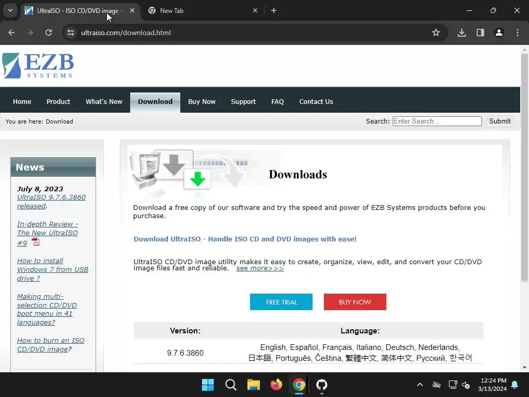
Task: Open the Buy Now nav item
Action: (202, 102)
